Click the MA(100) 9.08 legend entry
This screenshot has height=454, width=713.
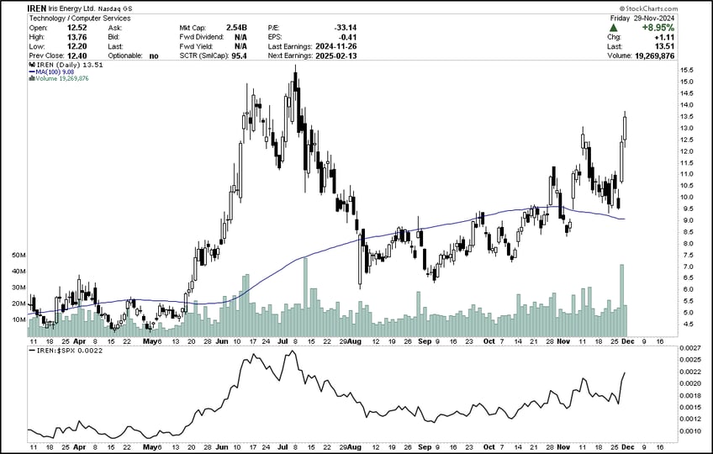(55, 71)
